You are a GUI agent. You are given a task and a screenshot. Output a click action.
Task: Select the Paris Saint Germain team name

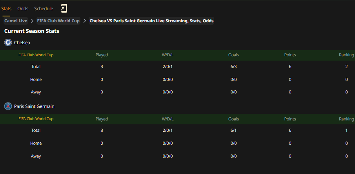coord(34,106)
